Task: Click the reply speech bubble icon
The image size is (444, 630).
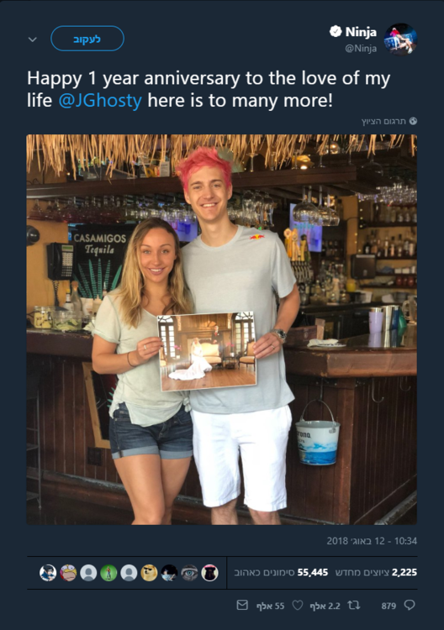Action: tap(410, 605)
